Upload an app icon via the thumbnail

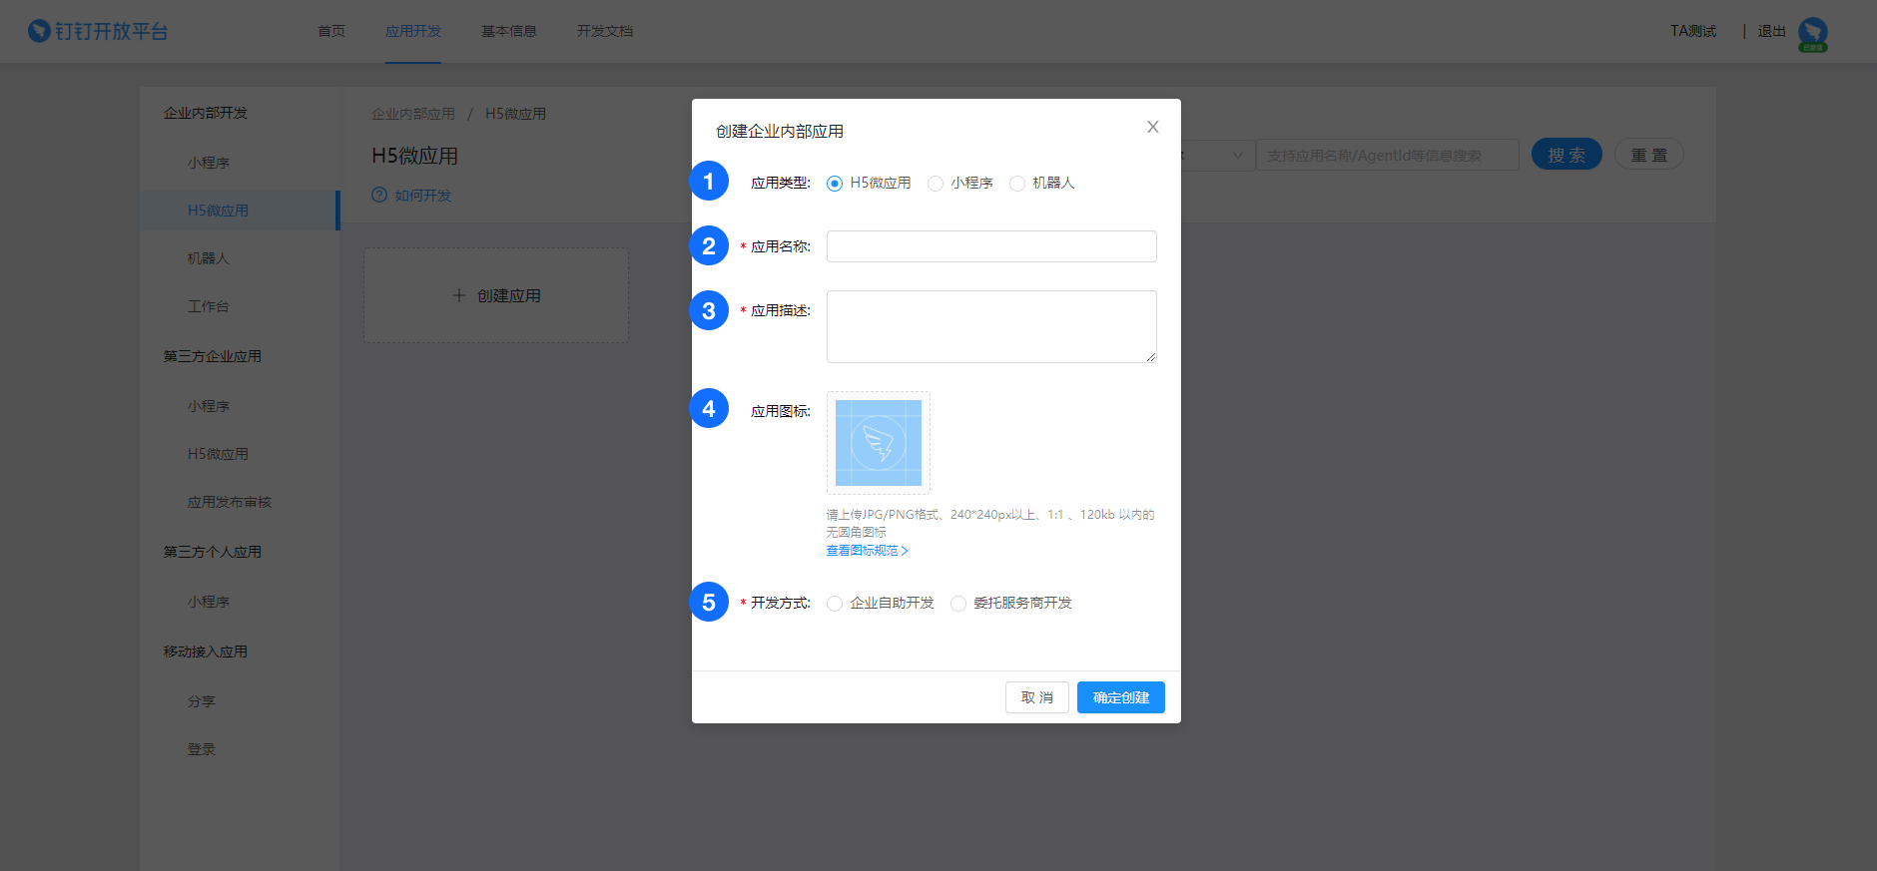[878, 443]
